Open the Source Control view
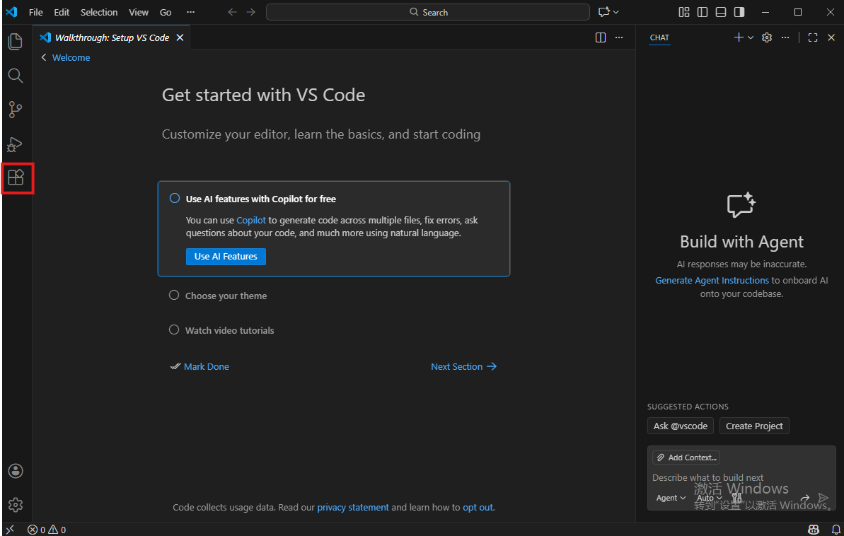Image resolution: width=844 pixels, height=536 pixels. [x=16, y=110]
